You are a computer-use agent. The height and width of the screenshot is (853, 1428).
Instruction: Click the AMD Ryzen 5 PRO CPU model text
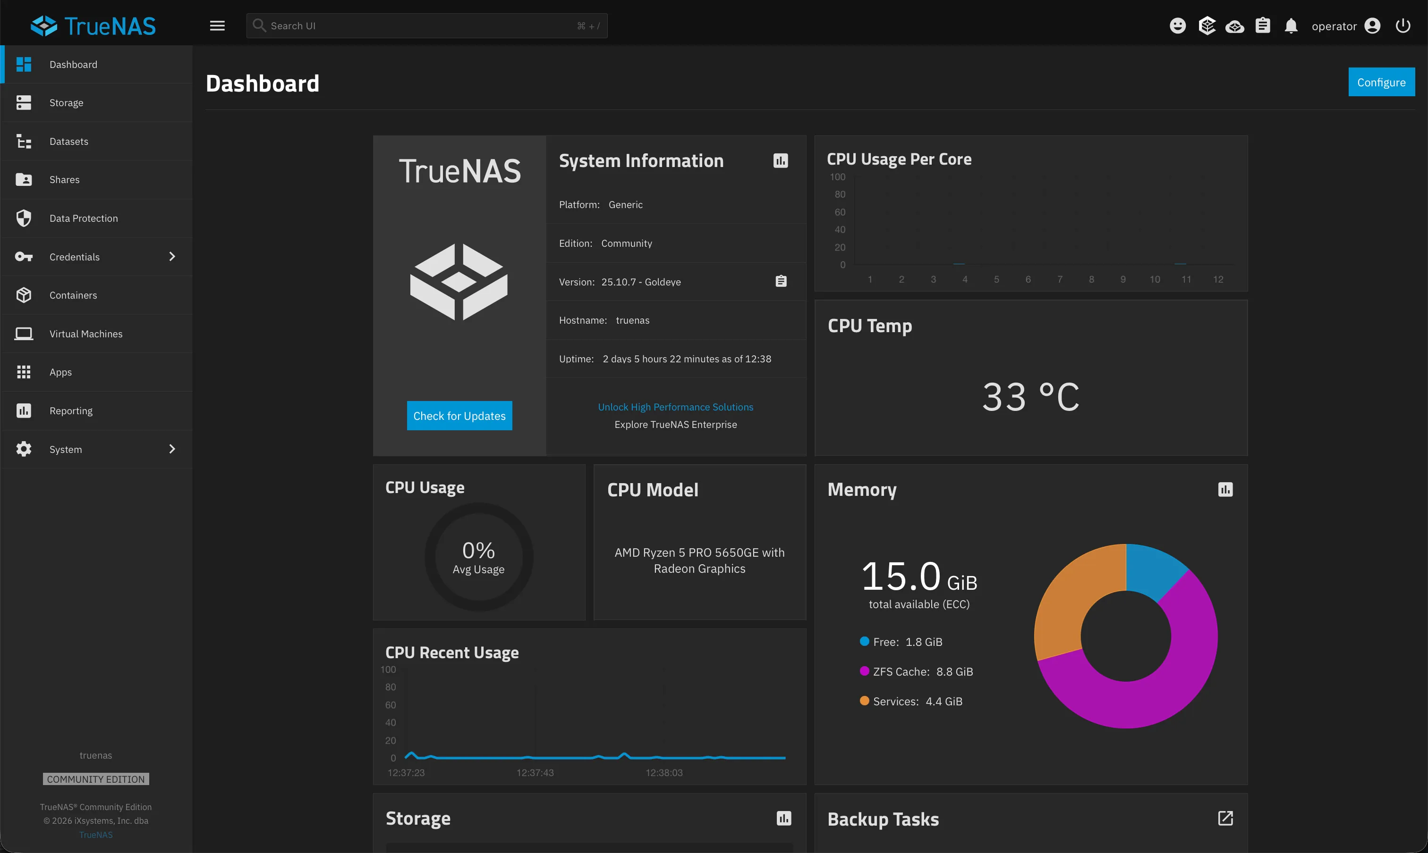(x=700, y=560)
